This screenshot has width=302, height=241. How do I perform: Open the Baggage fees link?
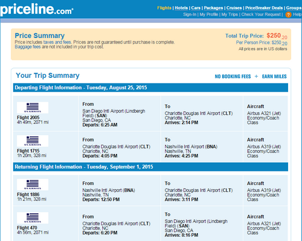click(x=28, y=47)
